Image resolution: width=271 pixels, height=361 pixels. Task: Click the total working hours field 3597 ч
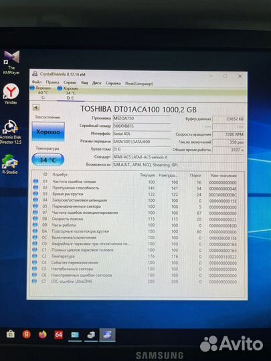(228, 150)
